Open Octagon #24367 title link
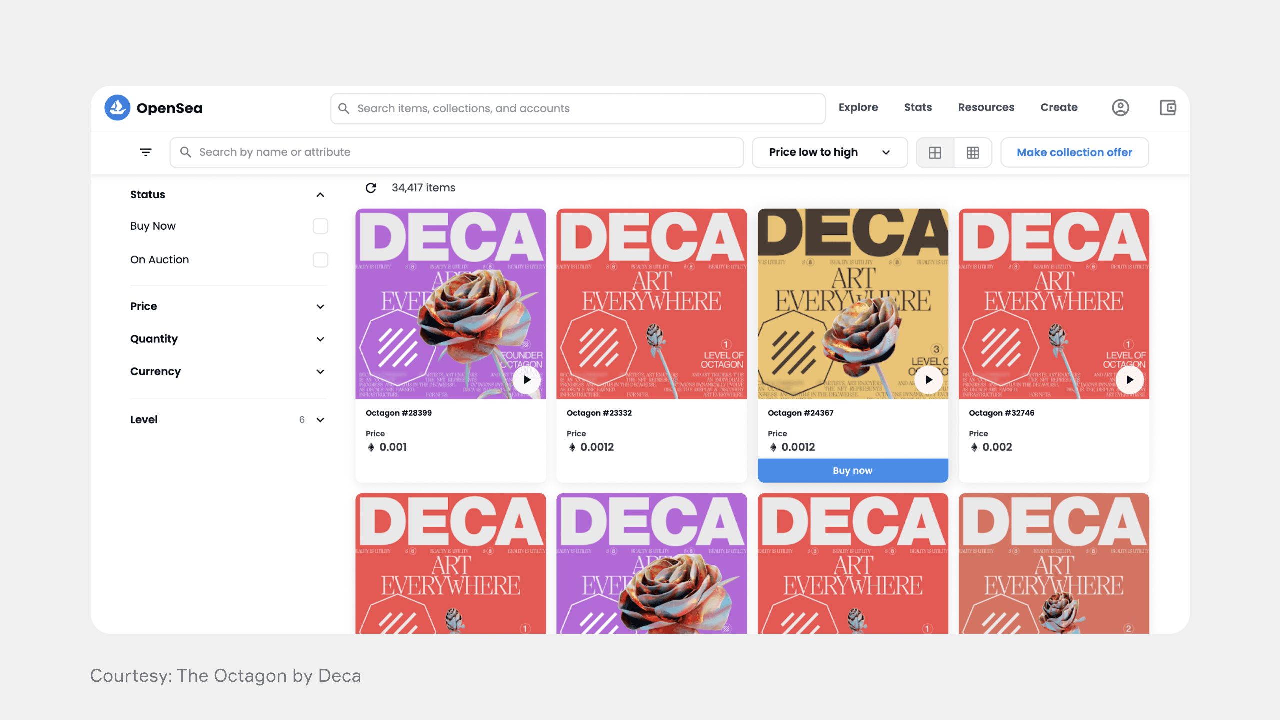This screenshot has height=720, width=1280. [800, 413]
